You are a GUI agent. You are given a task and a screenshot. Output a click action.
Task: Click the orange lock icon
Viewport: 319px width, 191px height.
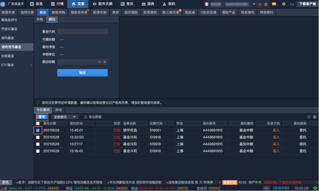tap(265, 4)
